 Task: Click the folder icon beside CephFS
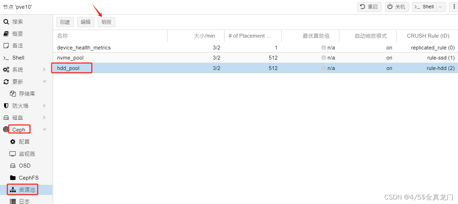13,178
